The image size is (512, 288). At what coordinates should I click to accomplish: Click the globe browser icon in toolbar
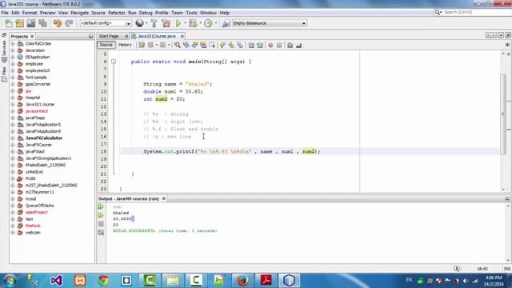coord(140,23)
